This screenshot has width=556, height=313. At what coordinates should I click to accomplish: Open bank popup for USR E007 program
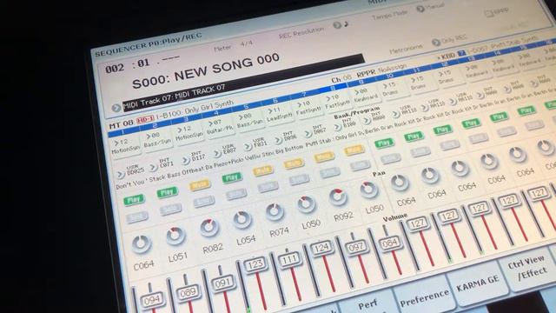coord(217,153)
